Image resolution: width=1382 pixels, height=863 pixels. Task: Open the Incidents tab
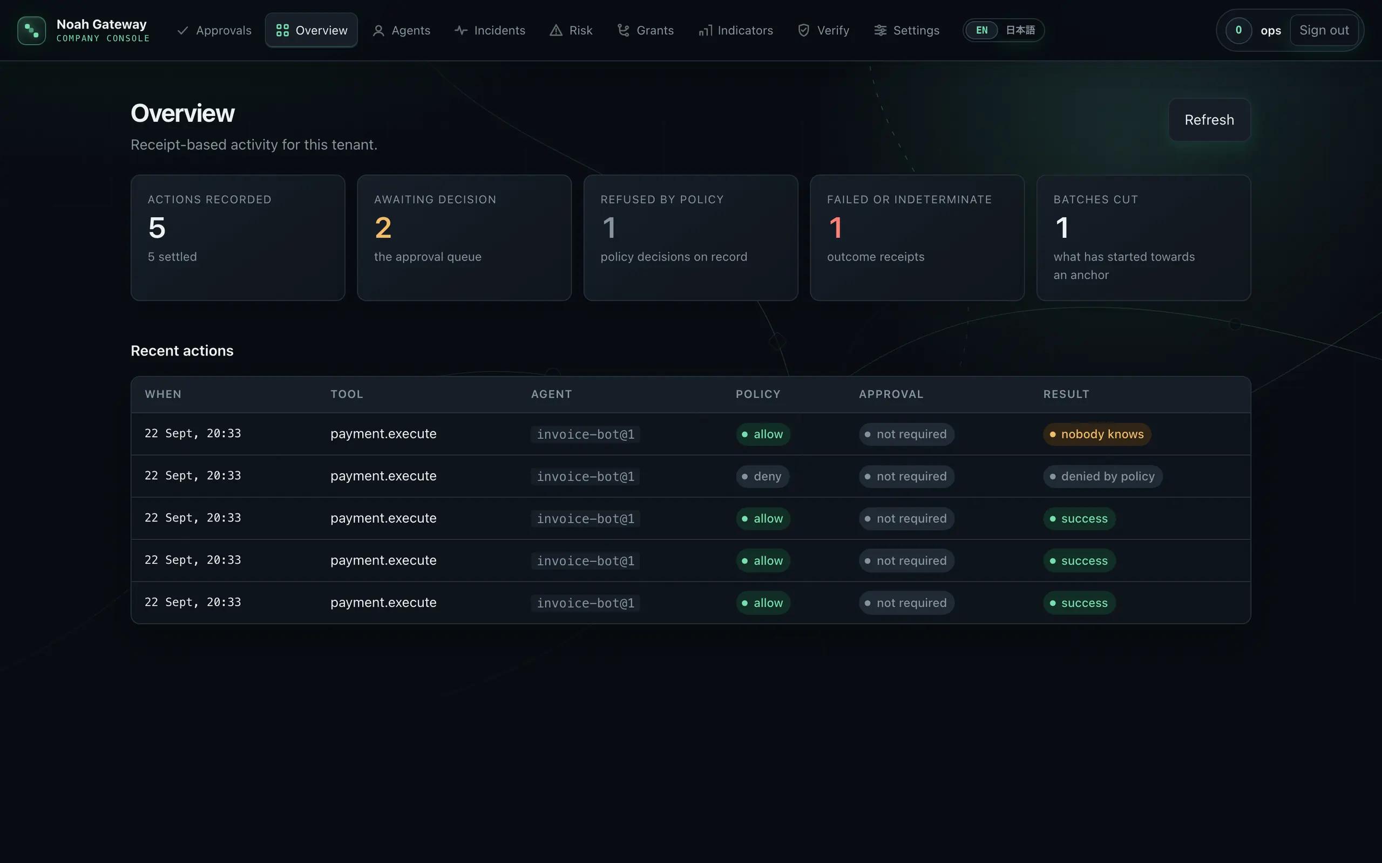[490, 30]
